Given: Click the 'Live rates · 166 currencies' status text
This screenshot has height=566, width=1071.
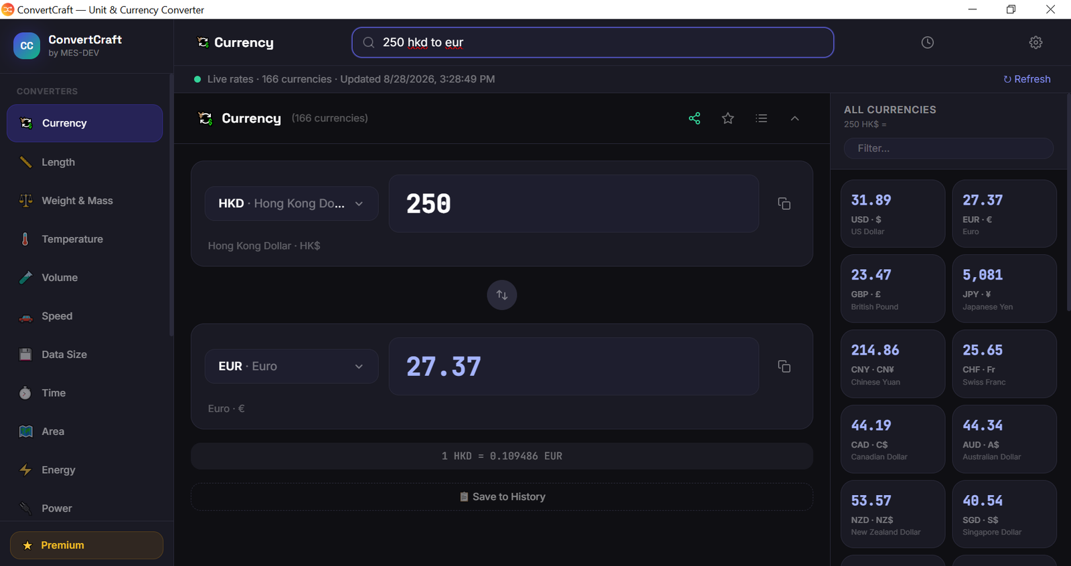Looking at the screenshot, I should coord(269,79).
